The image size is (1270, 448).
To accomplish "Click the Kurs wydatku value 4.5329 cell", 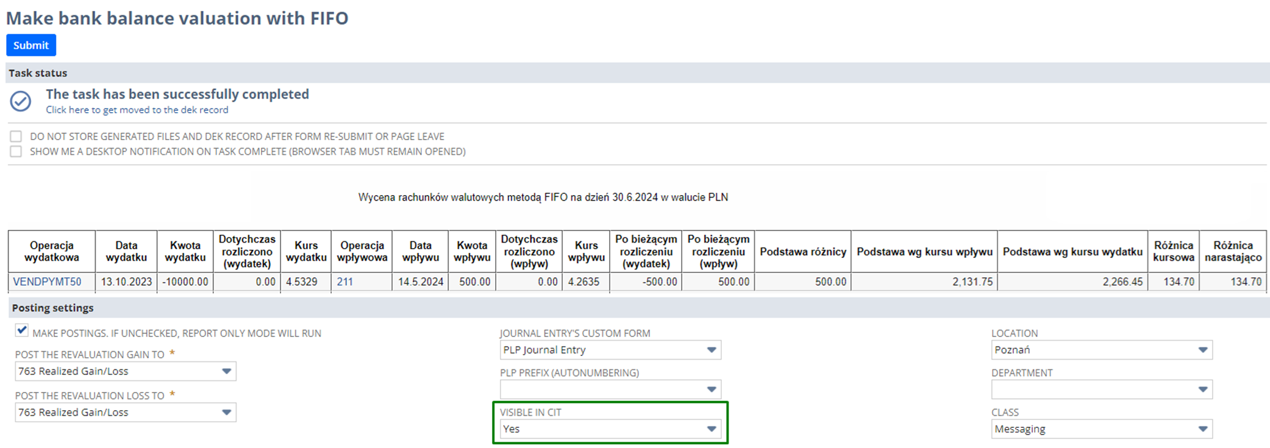I will (x=305, y=282).
